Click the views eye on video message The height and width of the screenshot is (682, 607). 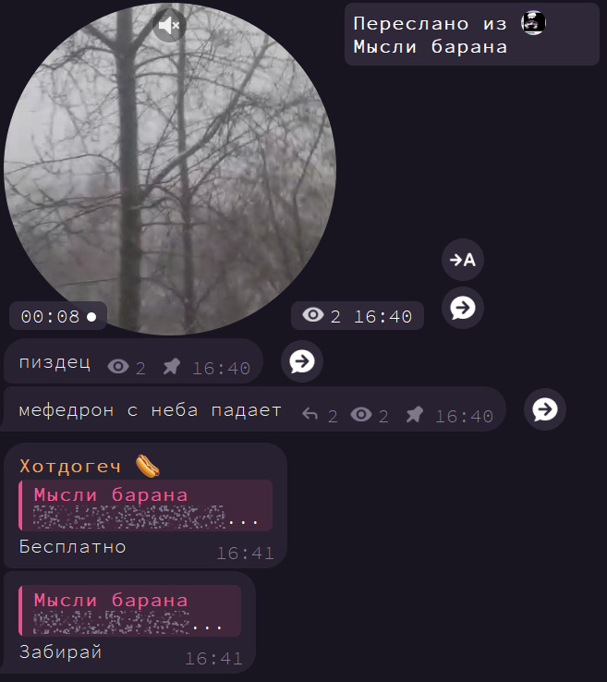tap(313, 314)
